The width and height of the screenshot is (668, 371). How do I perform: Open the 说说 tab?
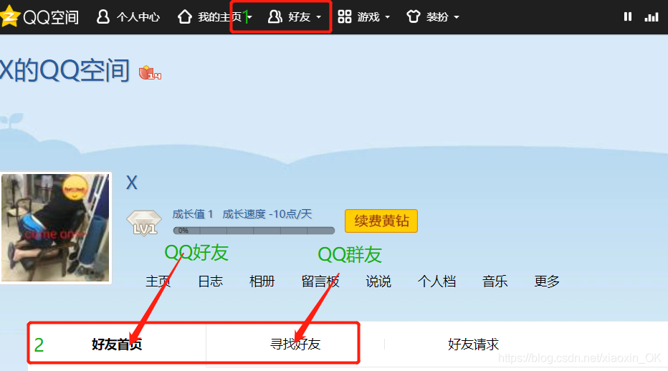pyautogui.click(x=378, y=281)
